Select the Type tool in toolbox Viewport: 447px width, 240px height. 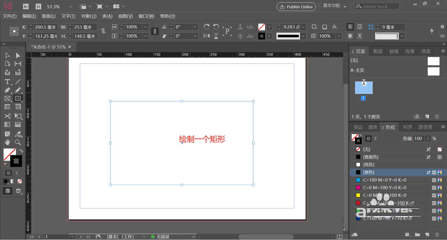pos(7,82)
